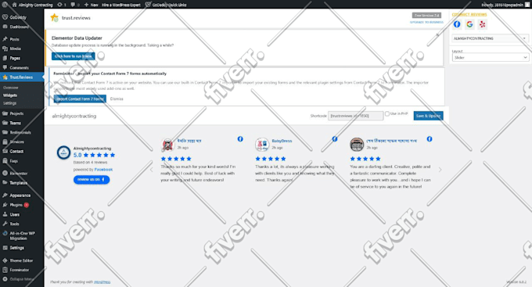Open Facebook link after 'powered by'

coord(103,169)
